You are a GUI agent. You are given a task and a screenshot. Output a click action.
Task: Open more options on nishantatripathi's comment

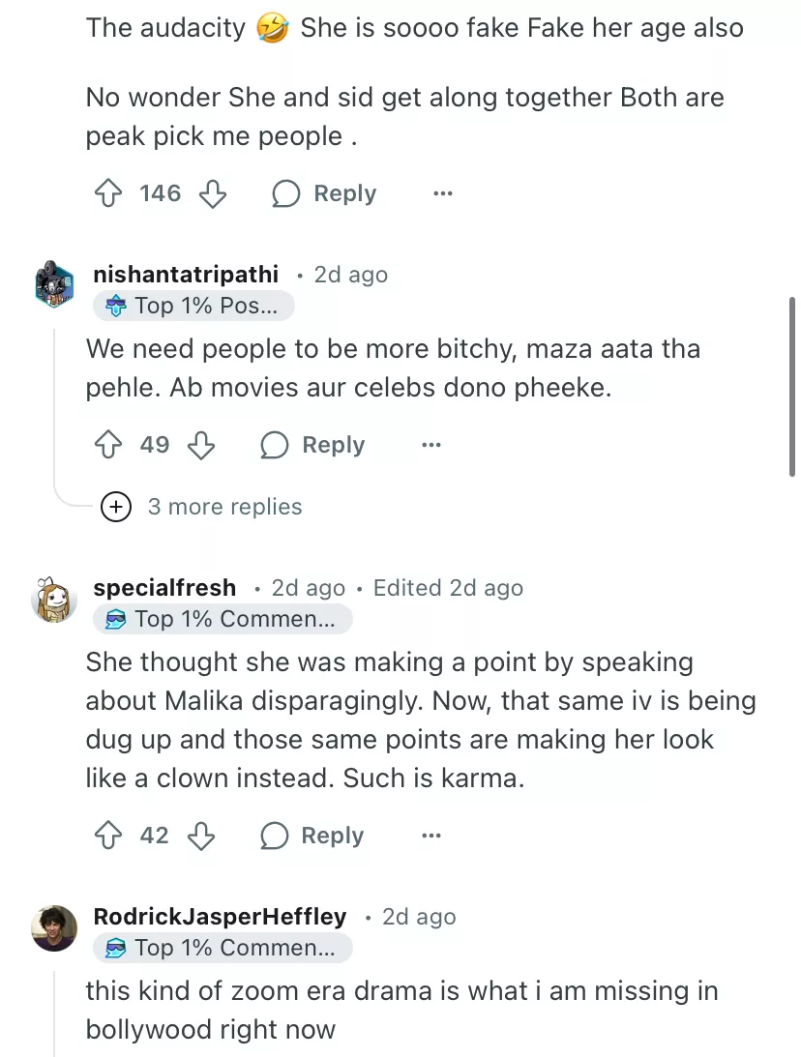point(431,446)
